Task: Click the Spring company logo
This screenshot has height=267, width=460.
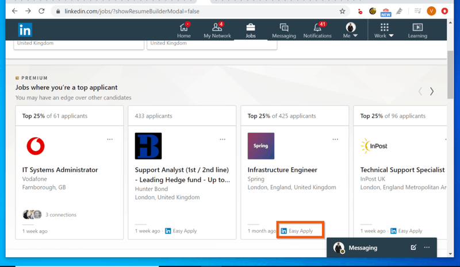Action: click(x=261, y=146)
